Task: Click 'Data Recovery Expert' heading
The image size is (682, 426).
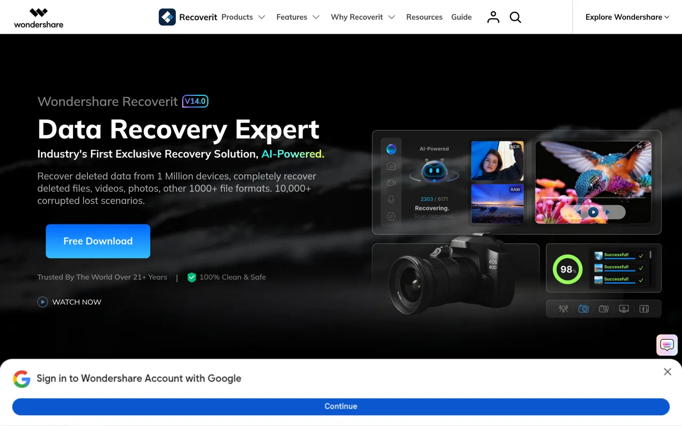Action: pyautogui.click(x=178, y=129)
